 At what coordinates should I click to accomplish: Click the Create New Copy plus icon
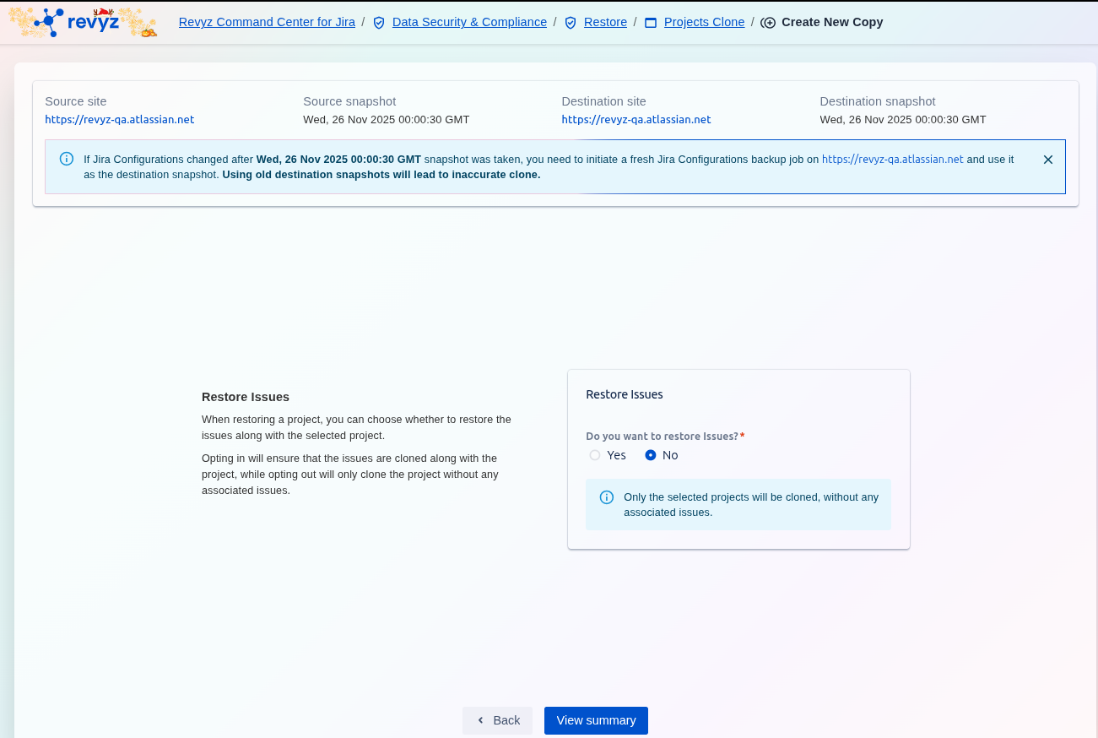pyautogui.click(x=768, y=23)
